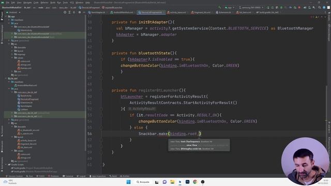Image resolution: width=331 pixels, height=186 pixels.
Task: Click the Search Everywhere magnifier icon
Action: [x=320, y=8]
